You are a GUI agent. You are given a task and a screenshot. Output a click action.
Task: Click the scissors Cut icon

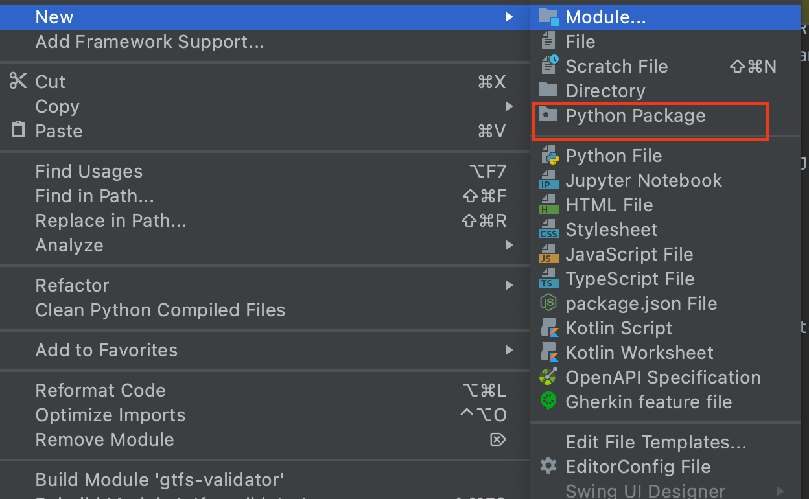point(18,82)
